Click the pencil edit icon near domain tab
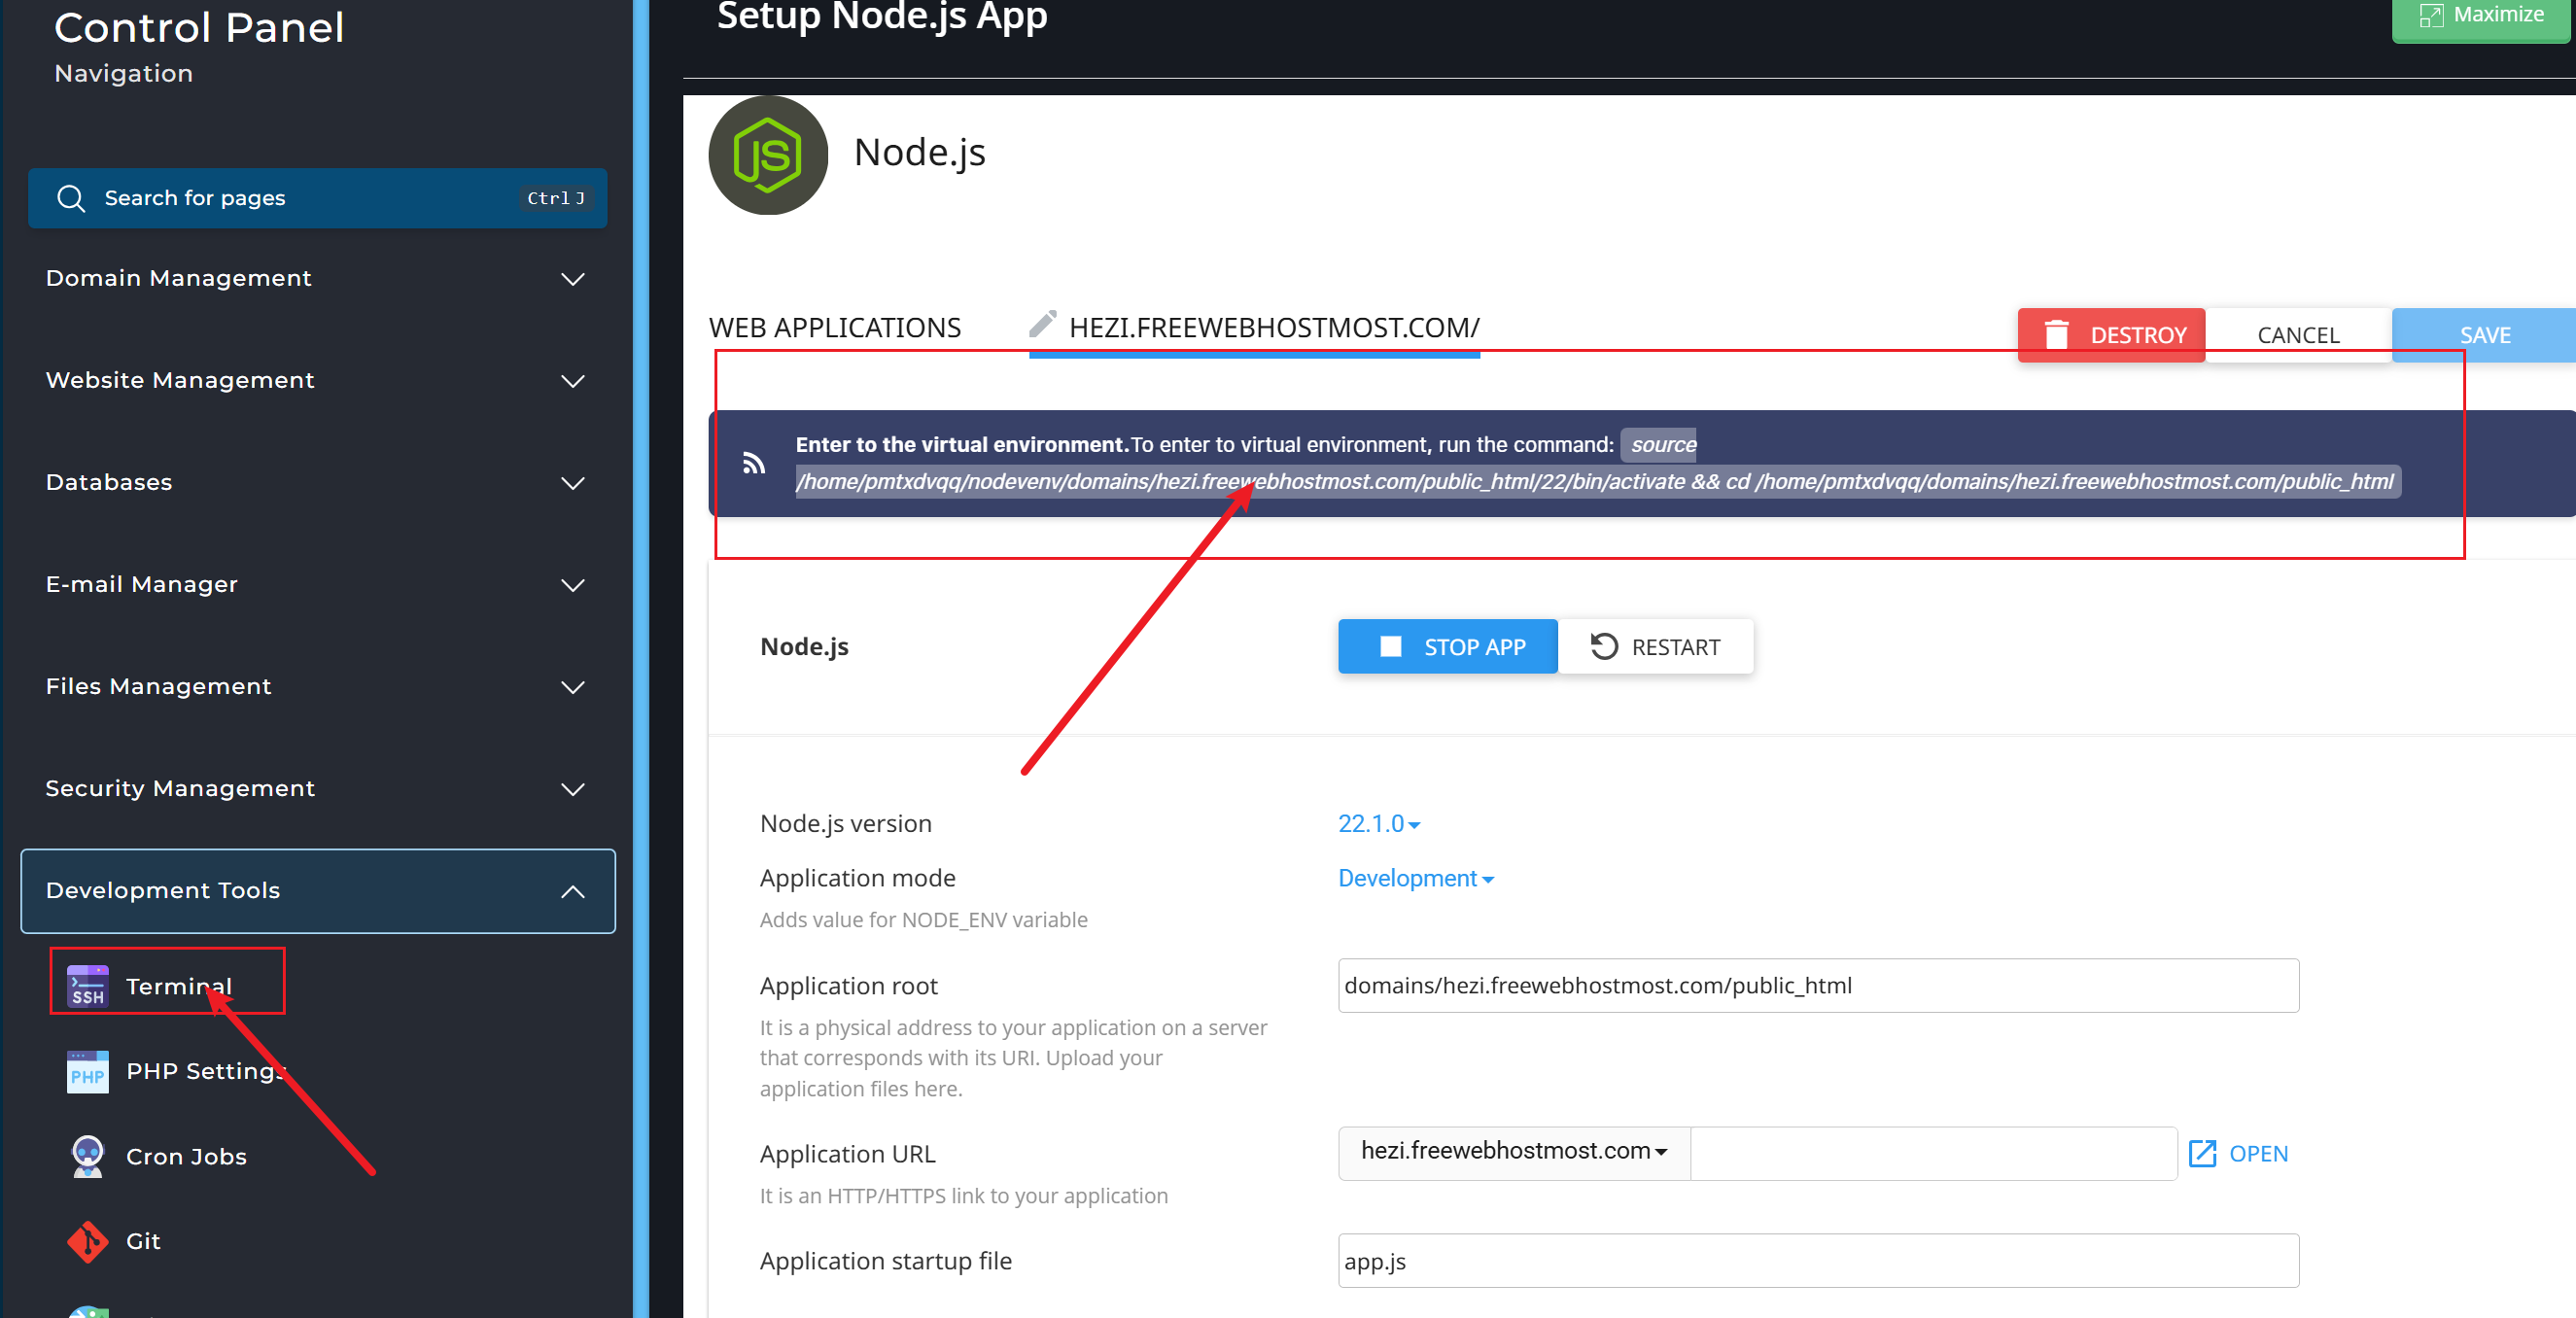 [x=1042, y=324]
